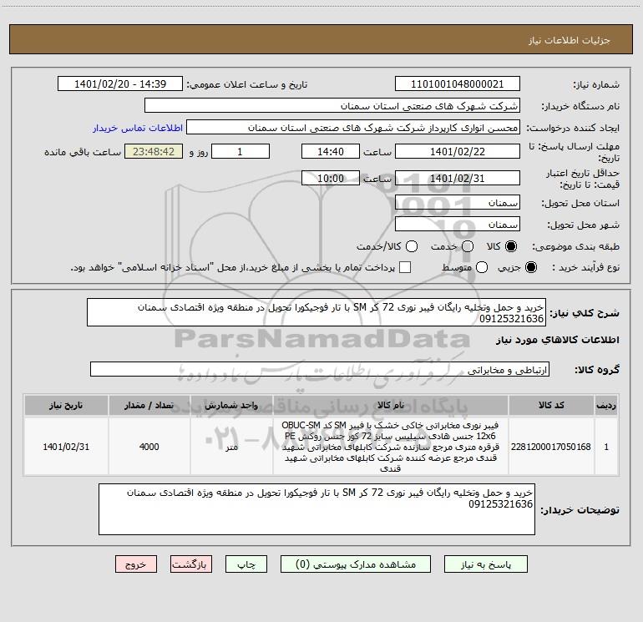
Task: Choose the متوسط purchase process option
Action: tap(482, 267)
